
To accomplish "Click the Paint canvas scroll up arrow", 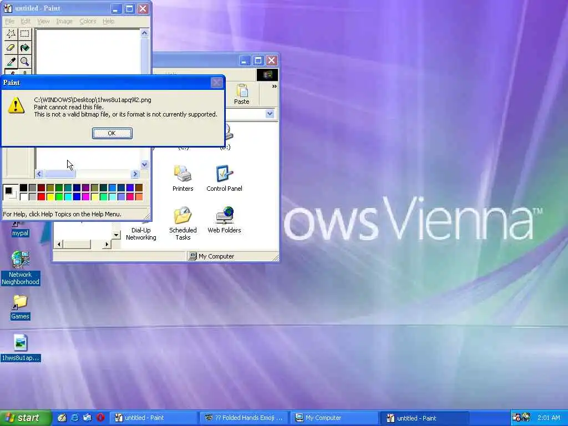I will [x=144, y=33].
